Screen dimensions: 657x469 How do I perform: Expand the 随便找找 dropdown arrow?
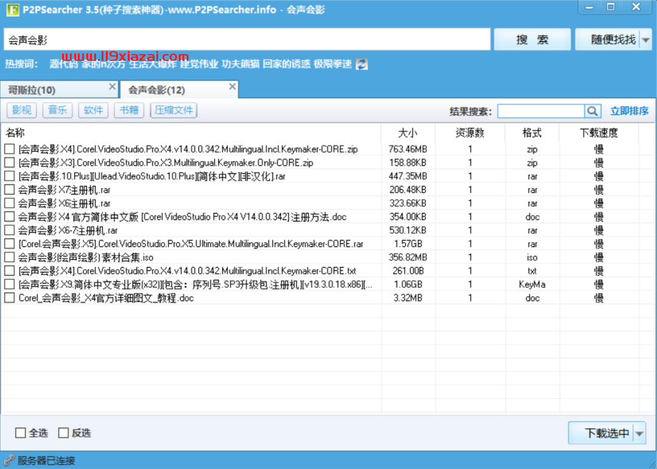pos(645,40)
